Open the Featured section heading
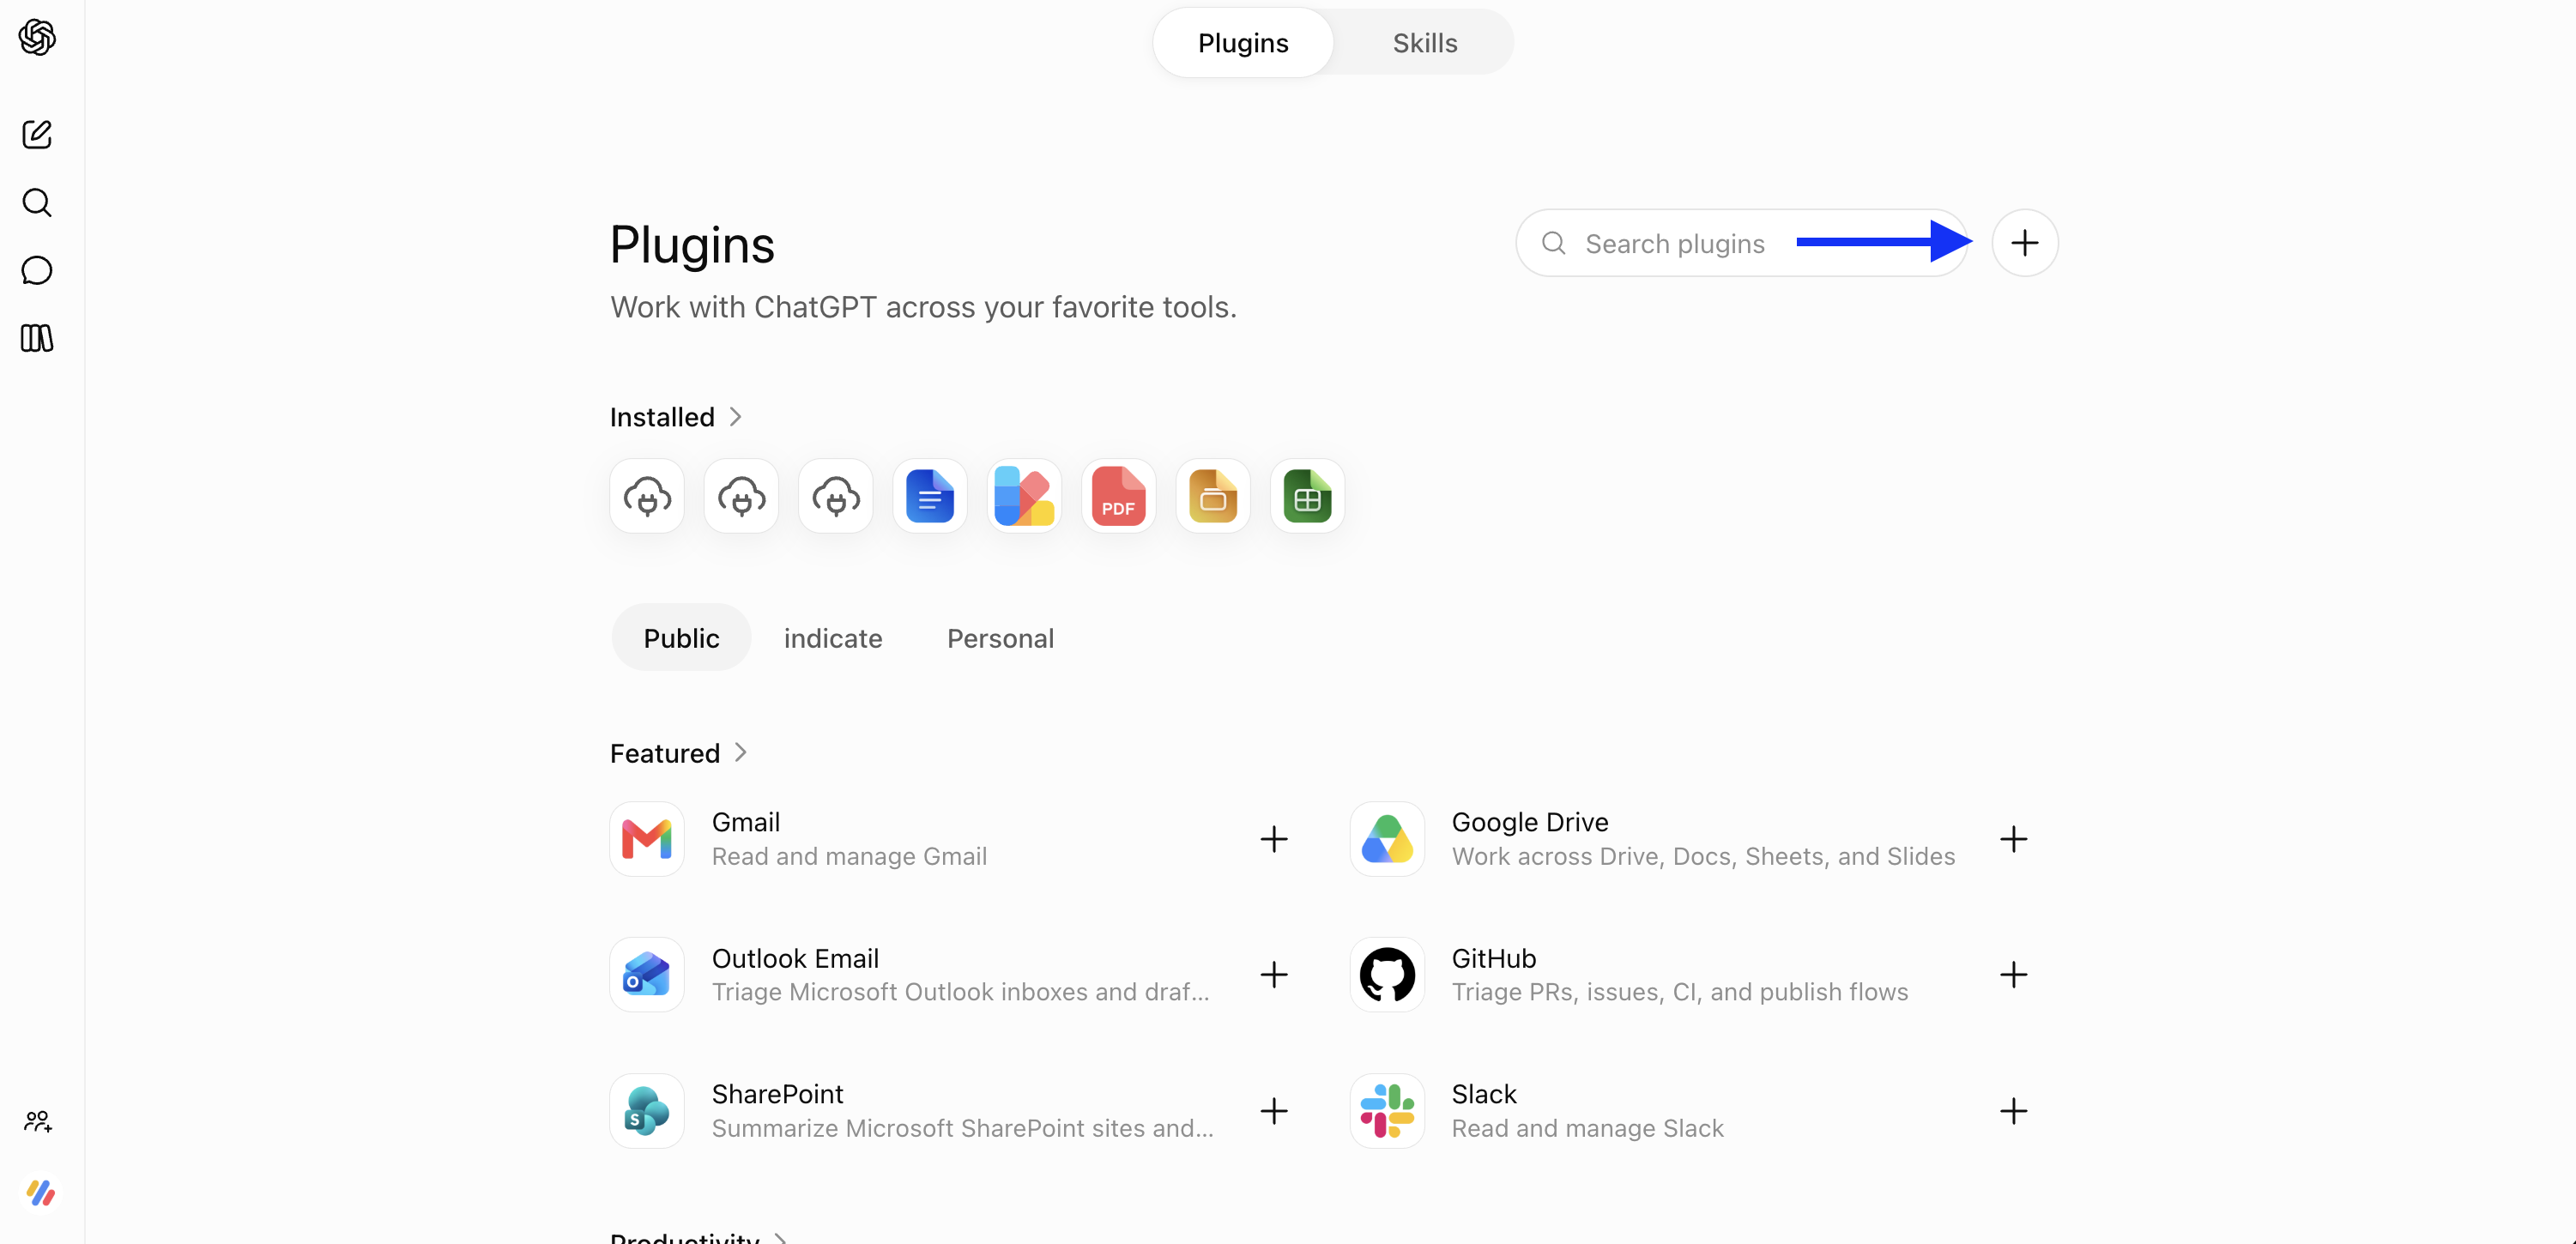This screenshot has height=1244, width=2576. 665,753
